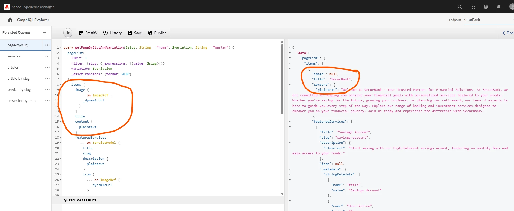The width and height of the screenshot is (514, 211).
Task: Collapse line 8 items block
Action: point(61,85)
